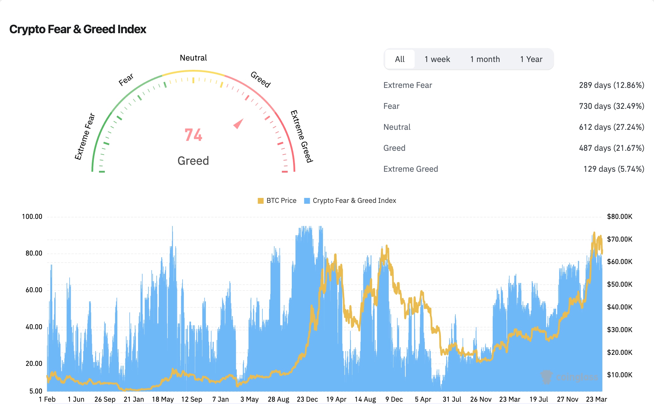Click the Crypto Fear & Greed Index heading

click(x=78, y=29)
